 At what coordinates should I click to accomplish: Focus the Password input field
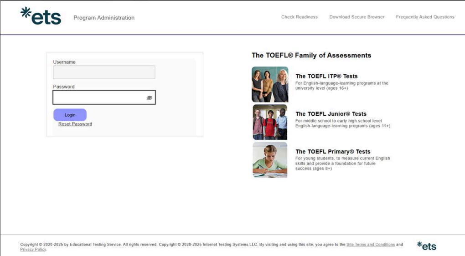coord(104,97)
